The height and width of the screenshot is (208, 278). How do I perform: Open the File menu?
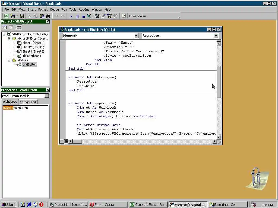7,9
